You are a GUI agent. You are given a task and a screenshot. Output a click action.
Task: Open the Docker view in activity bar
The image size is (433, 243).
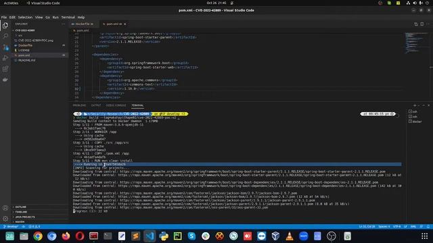[x=5, y=80]
